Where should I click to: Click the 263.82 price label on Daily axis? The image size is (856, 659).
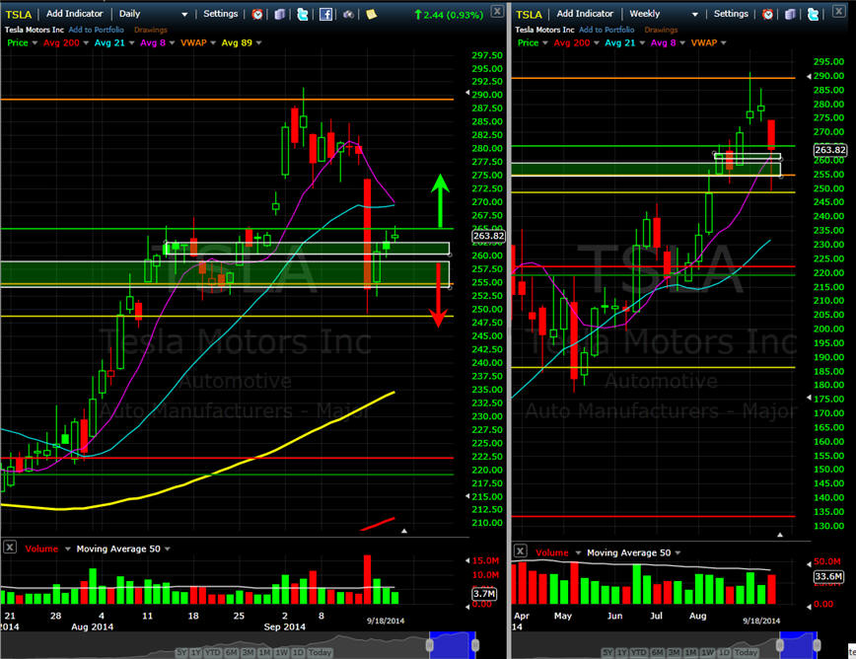coord(488,236)
